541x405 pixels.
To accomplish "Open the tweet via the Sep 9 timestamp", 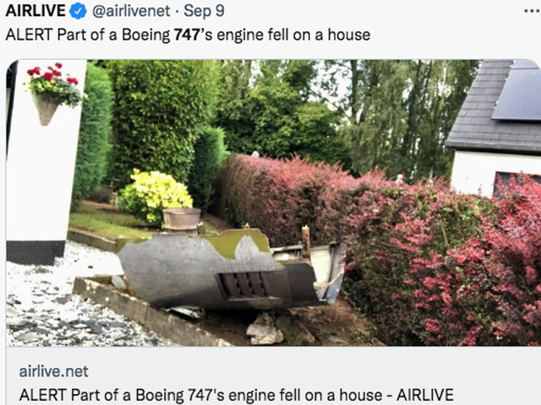I will 204,11.
